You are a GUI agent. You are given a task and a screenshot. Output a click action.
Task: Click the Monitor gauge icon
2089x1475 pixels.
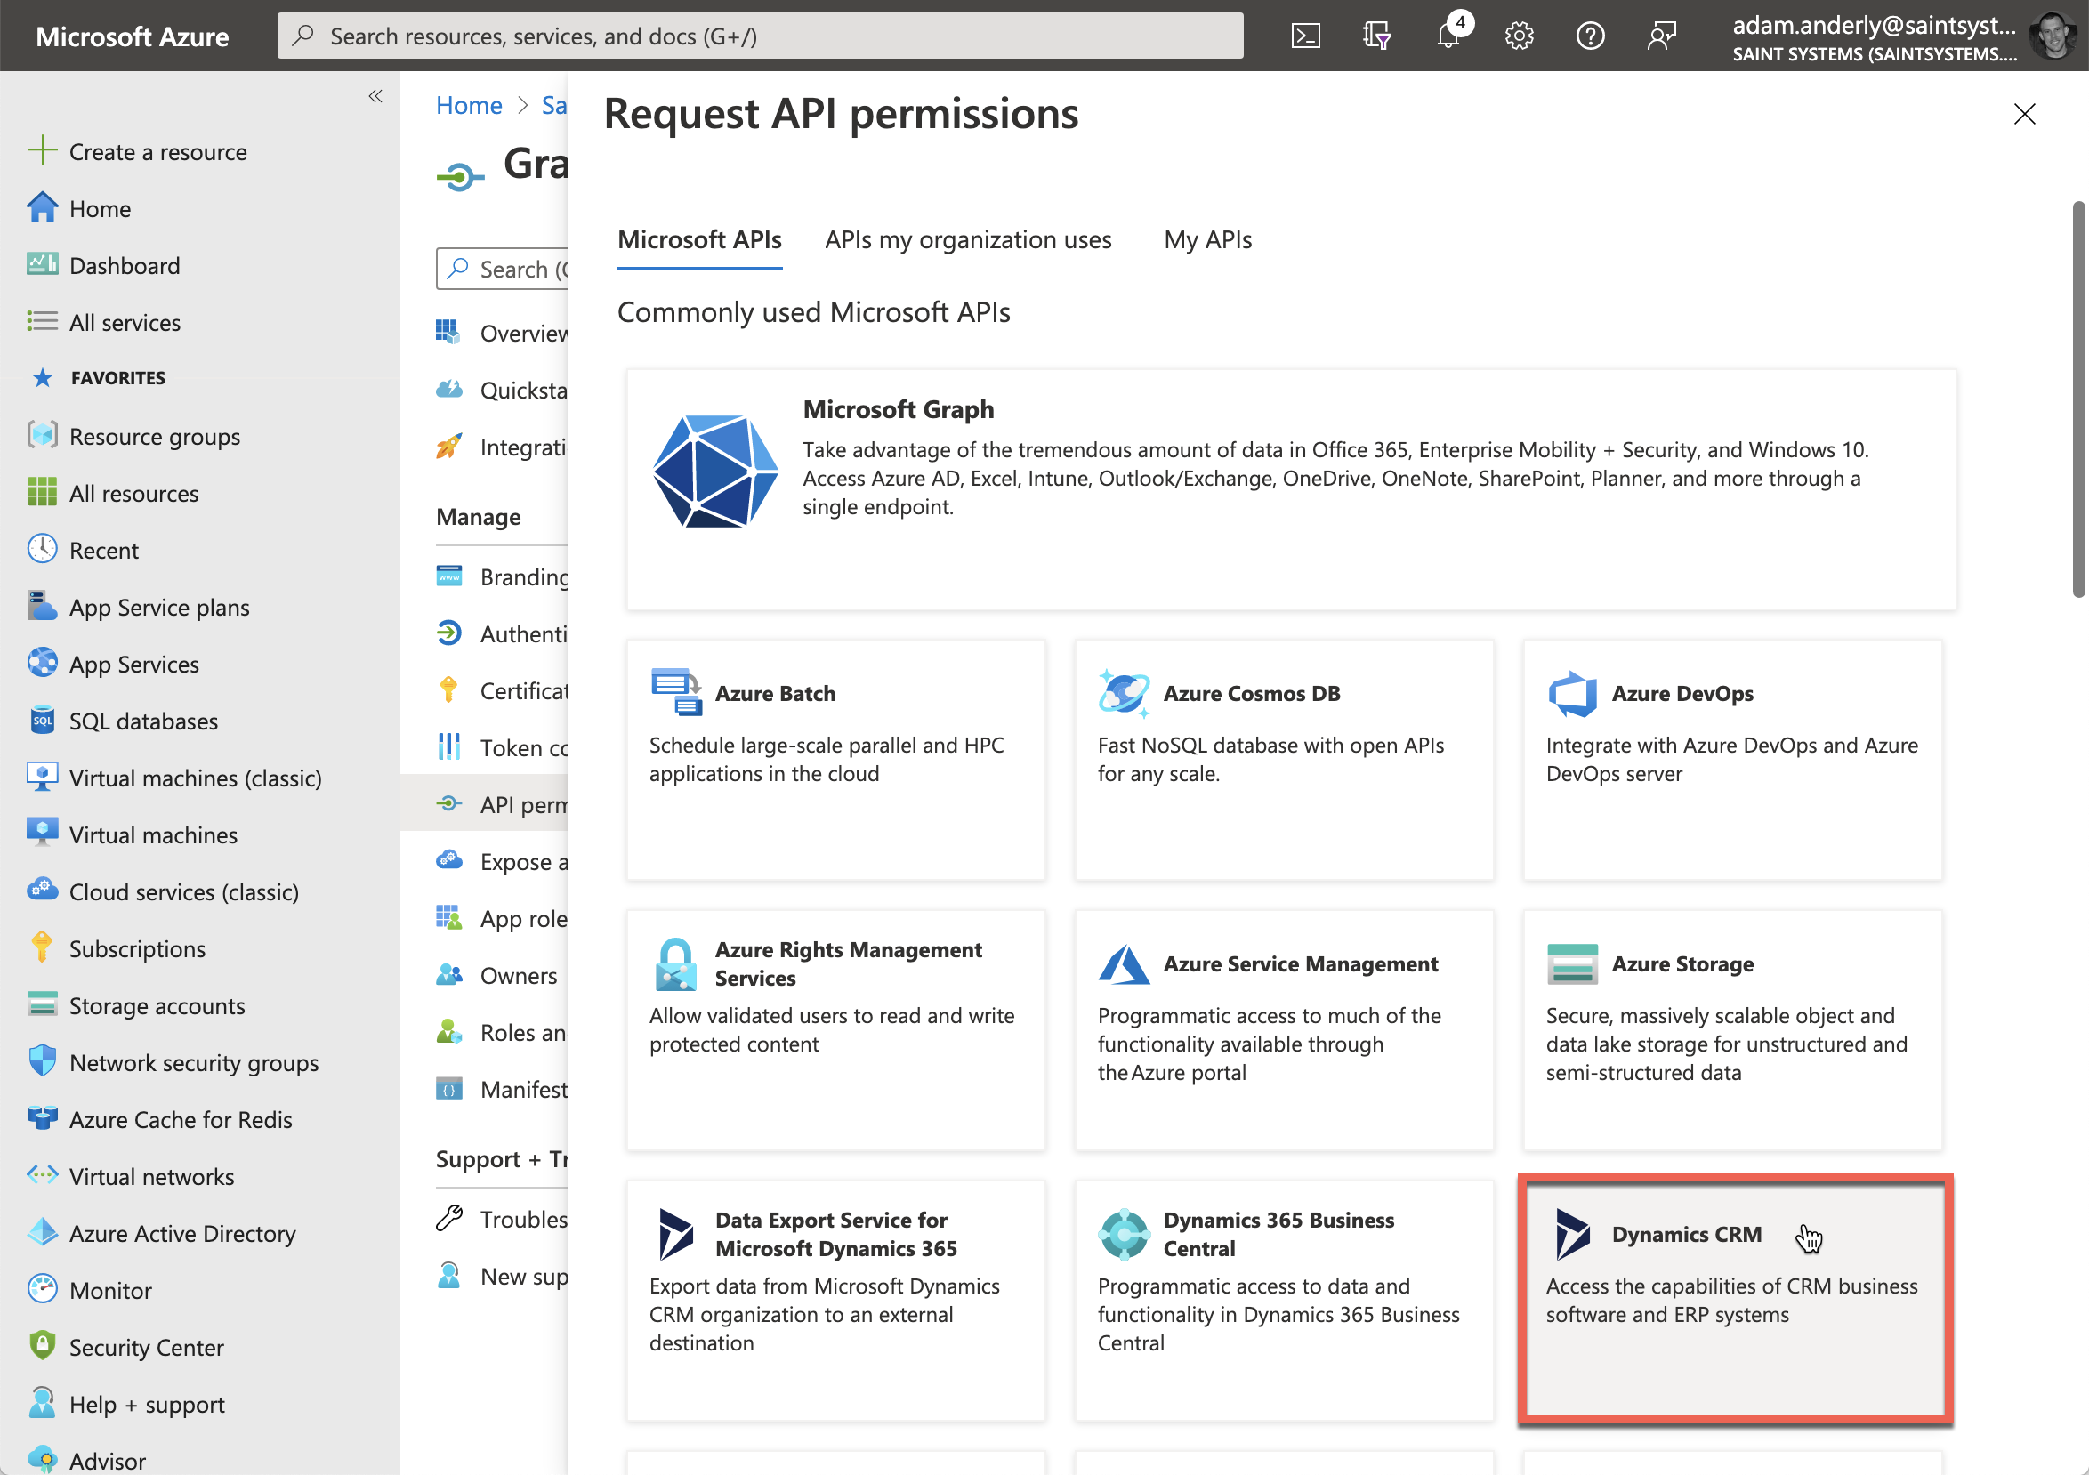click(42, 1289)
